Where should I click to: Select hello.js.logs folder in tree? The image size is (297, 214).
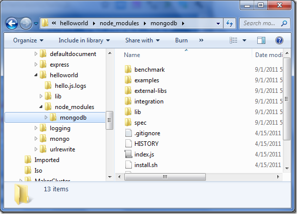65,86
